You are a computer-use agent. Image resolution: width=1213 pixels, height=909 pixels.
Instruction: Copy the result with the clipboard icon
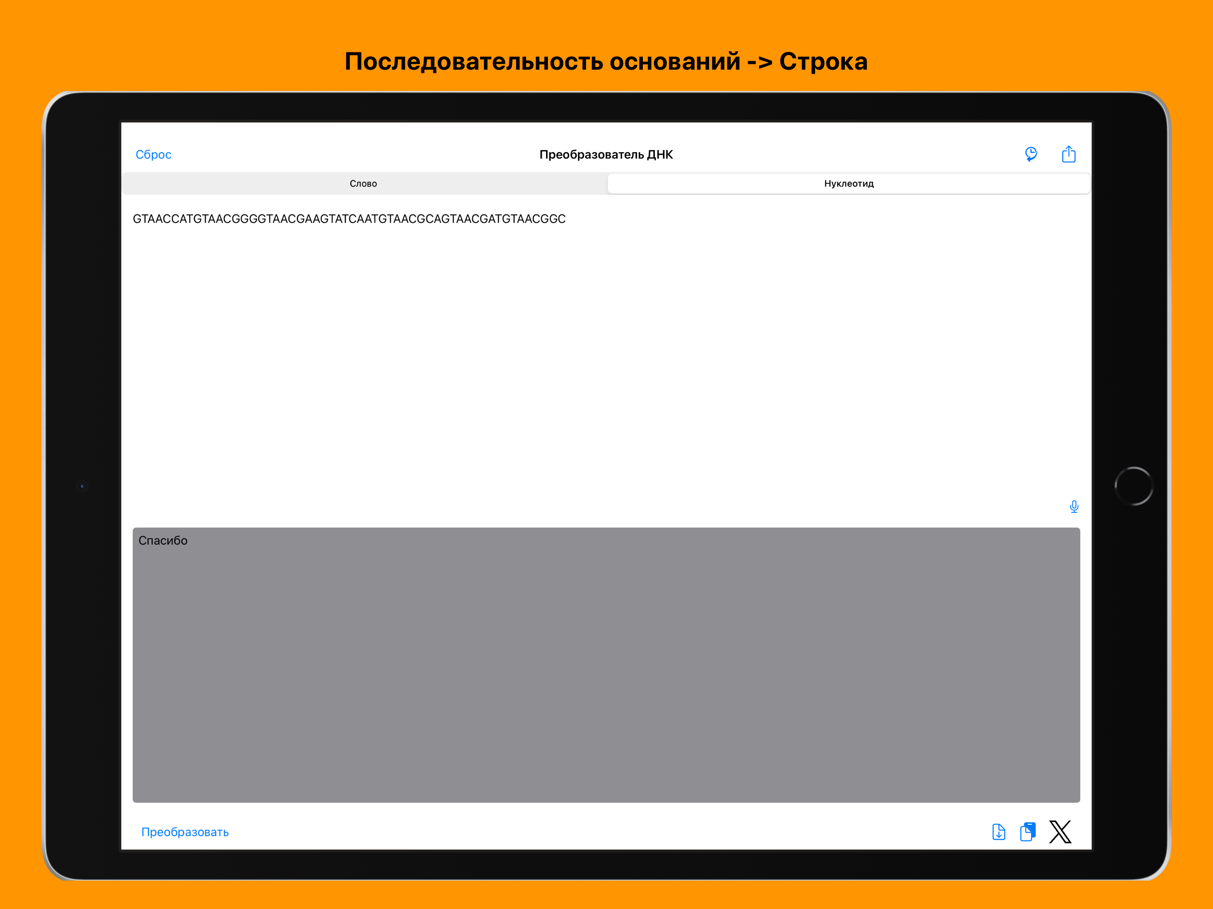click(1028, 832)
